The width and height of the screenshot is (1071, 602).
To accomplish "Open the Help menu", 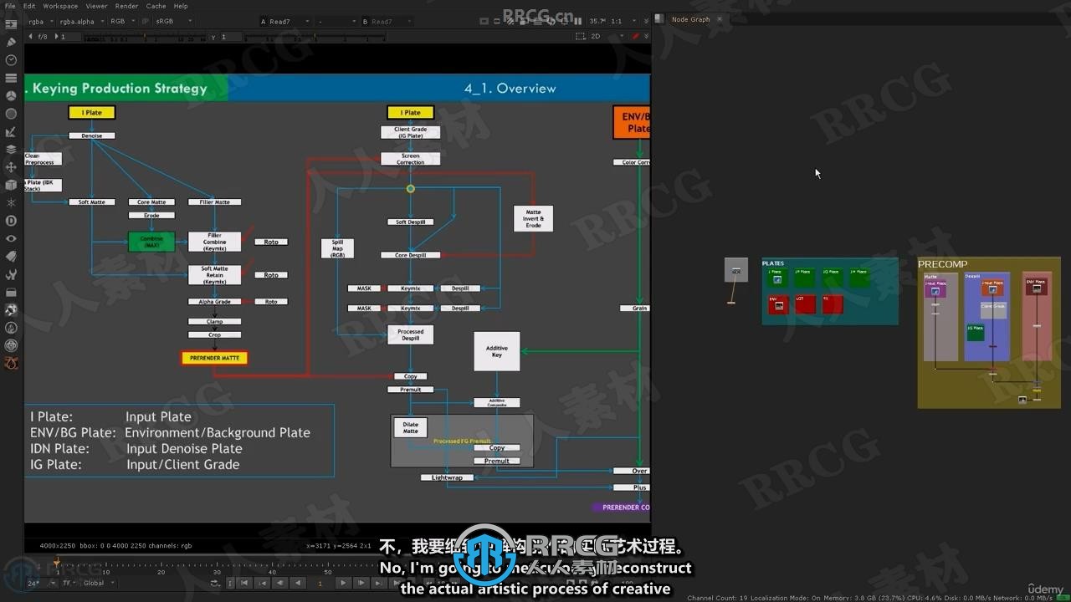I will [181, 6].
